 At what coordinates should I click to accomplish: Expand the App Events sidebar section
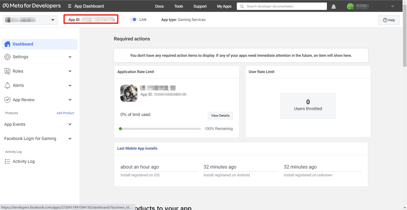click(x=70, y=125)
